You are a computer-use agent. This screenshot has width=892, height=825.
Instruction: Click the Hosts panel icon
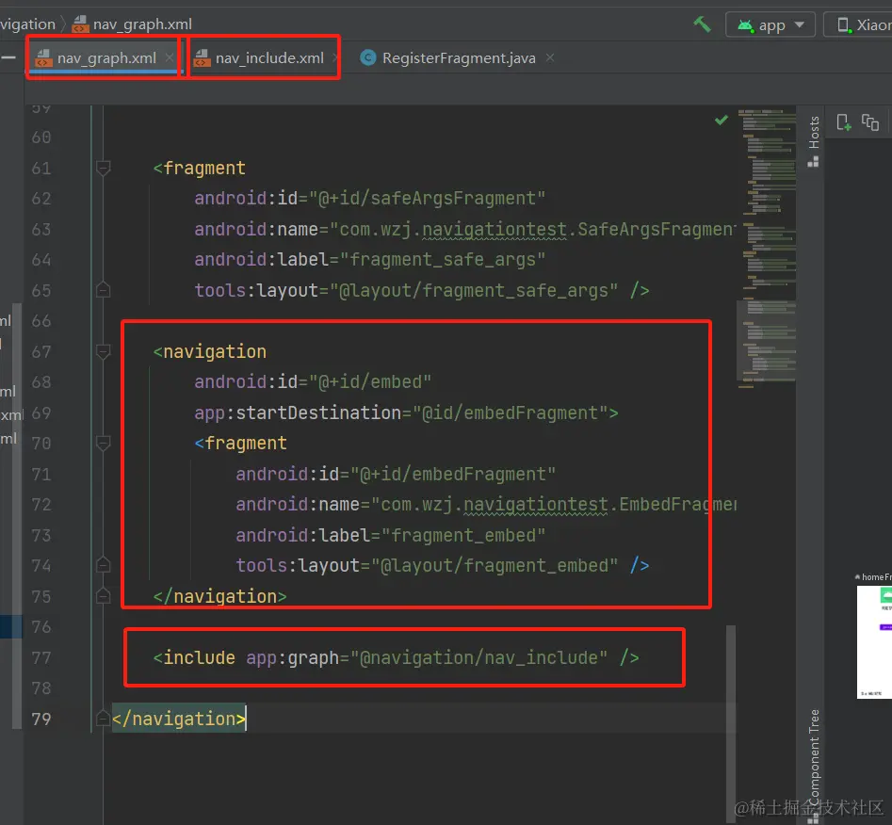pos(814,163)
